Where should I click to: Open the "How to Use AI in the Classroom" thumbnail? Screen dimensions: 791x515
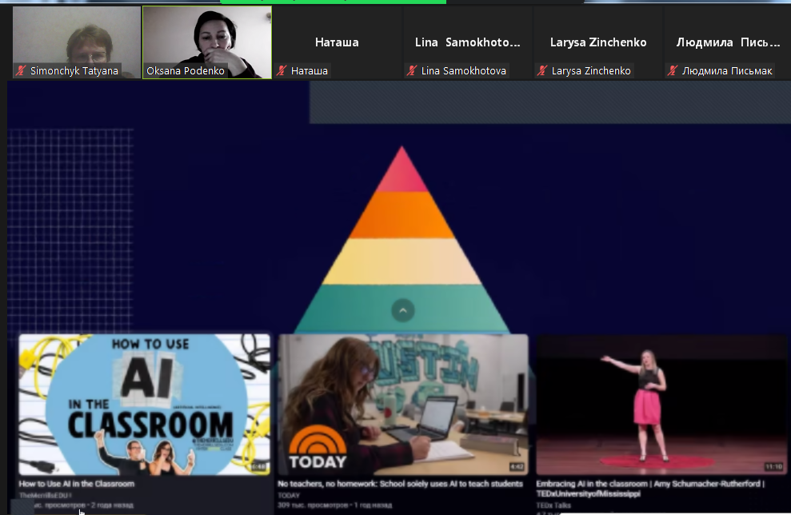(x=145, y=405)
